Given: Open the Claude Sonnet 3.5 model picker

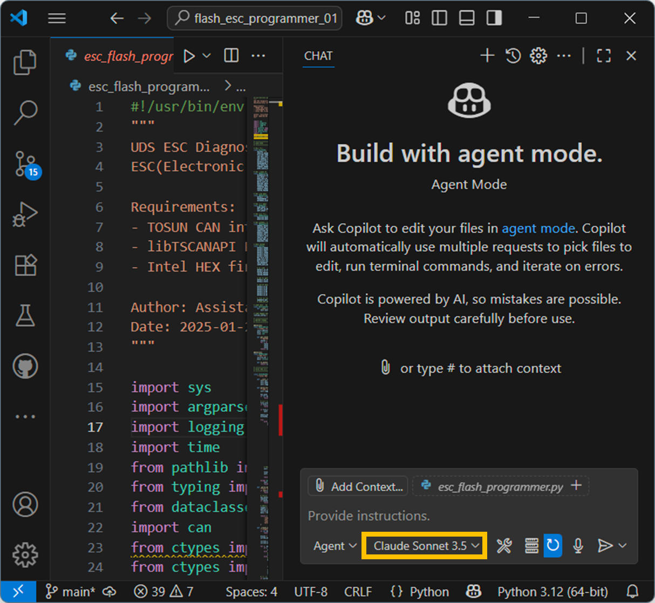Looking at the screenshot, I should (x=425, y=546).
